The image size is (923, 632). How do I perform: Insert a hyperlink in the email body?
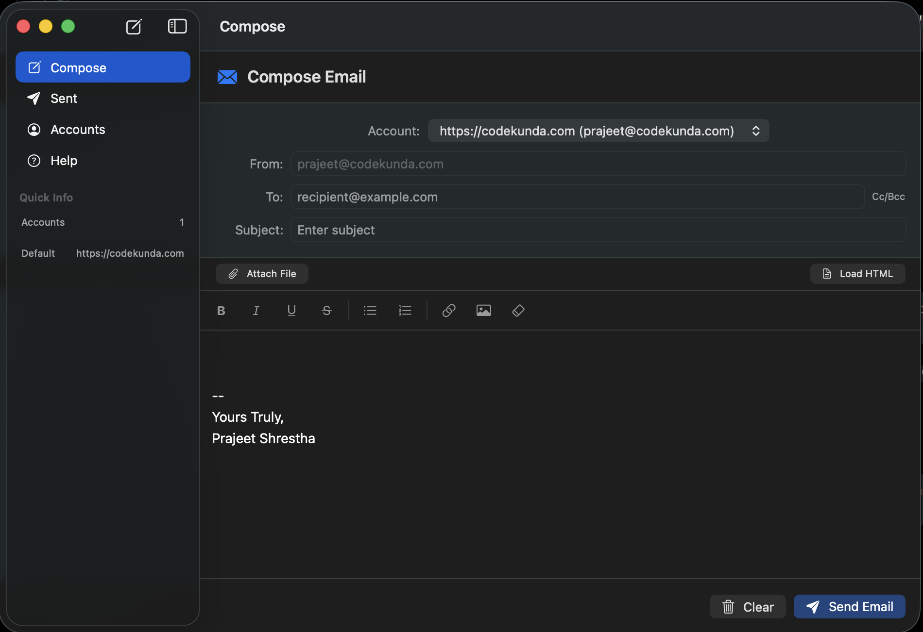click(x=448, y=311)
